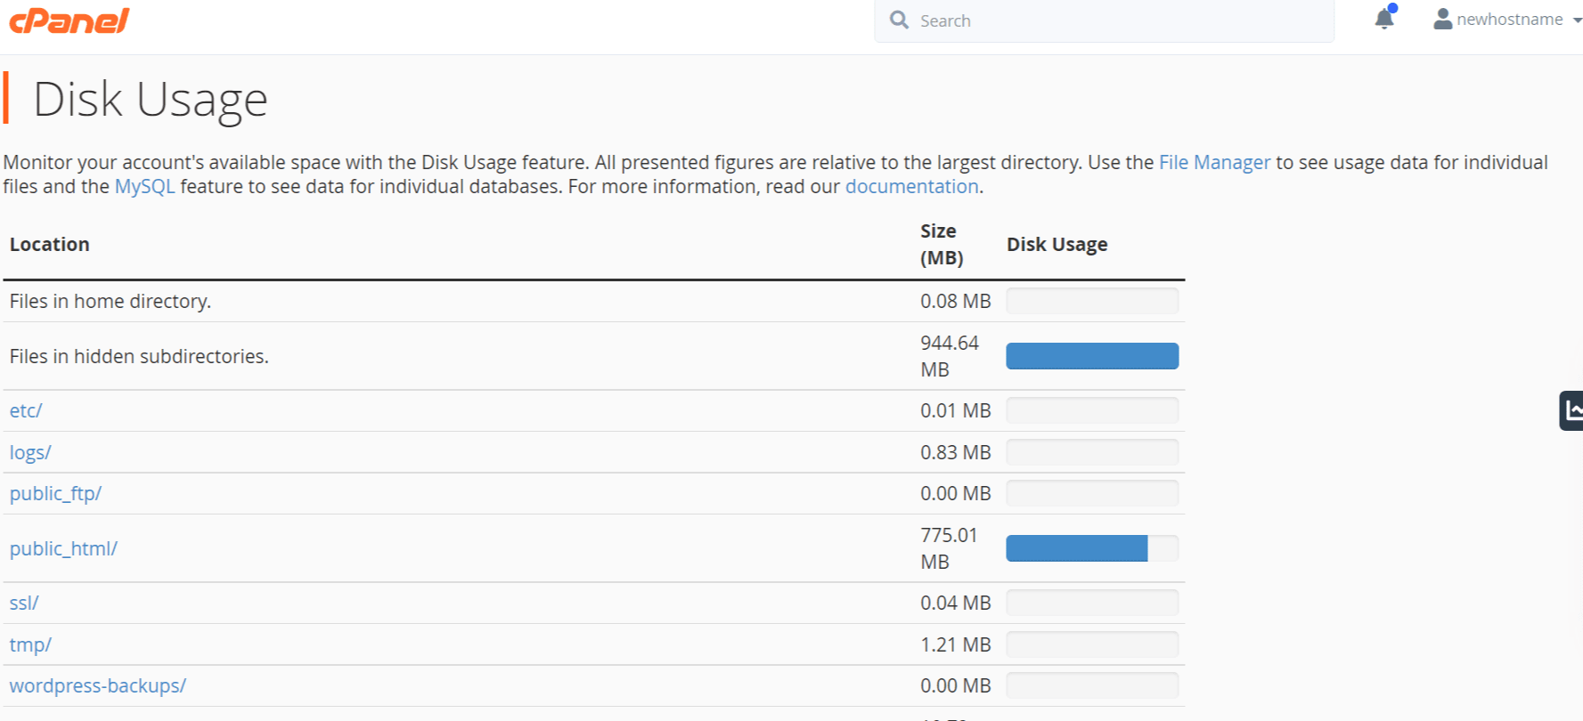Open the ssl/ directory link
This screenshot has height=721, width=1583.
click(x=24, y=603)
